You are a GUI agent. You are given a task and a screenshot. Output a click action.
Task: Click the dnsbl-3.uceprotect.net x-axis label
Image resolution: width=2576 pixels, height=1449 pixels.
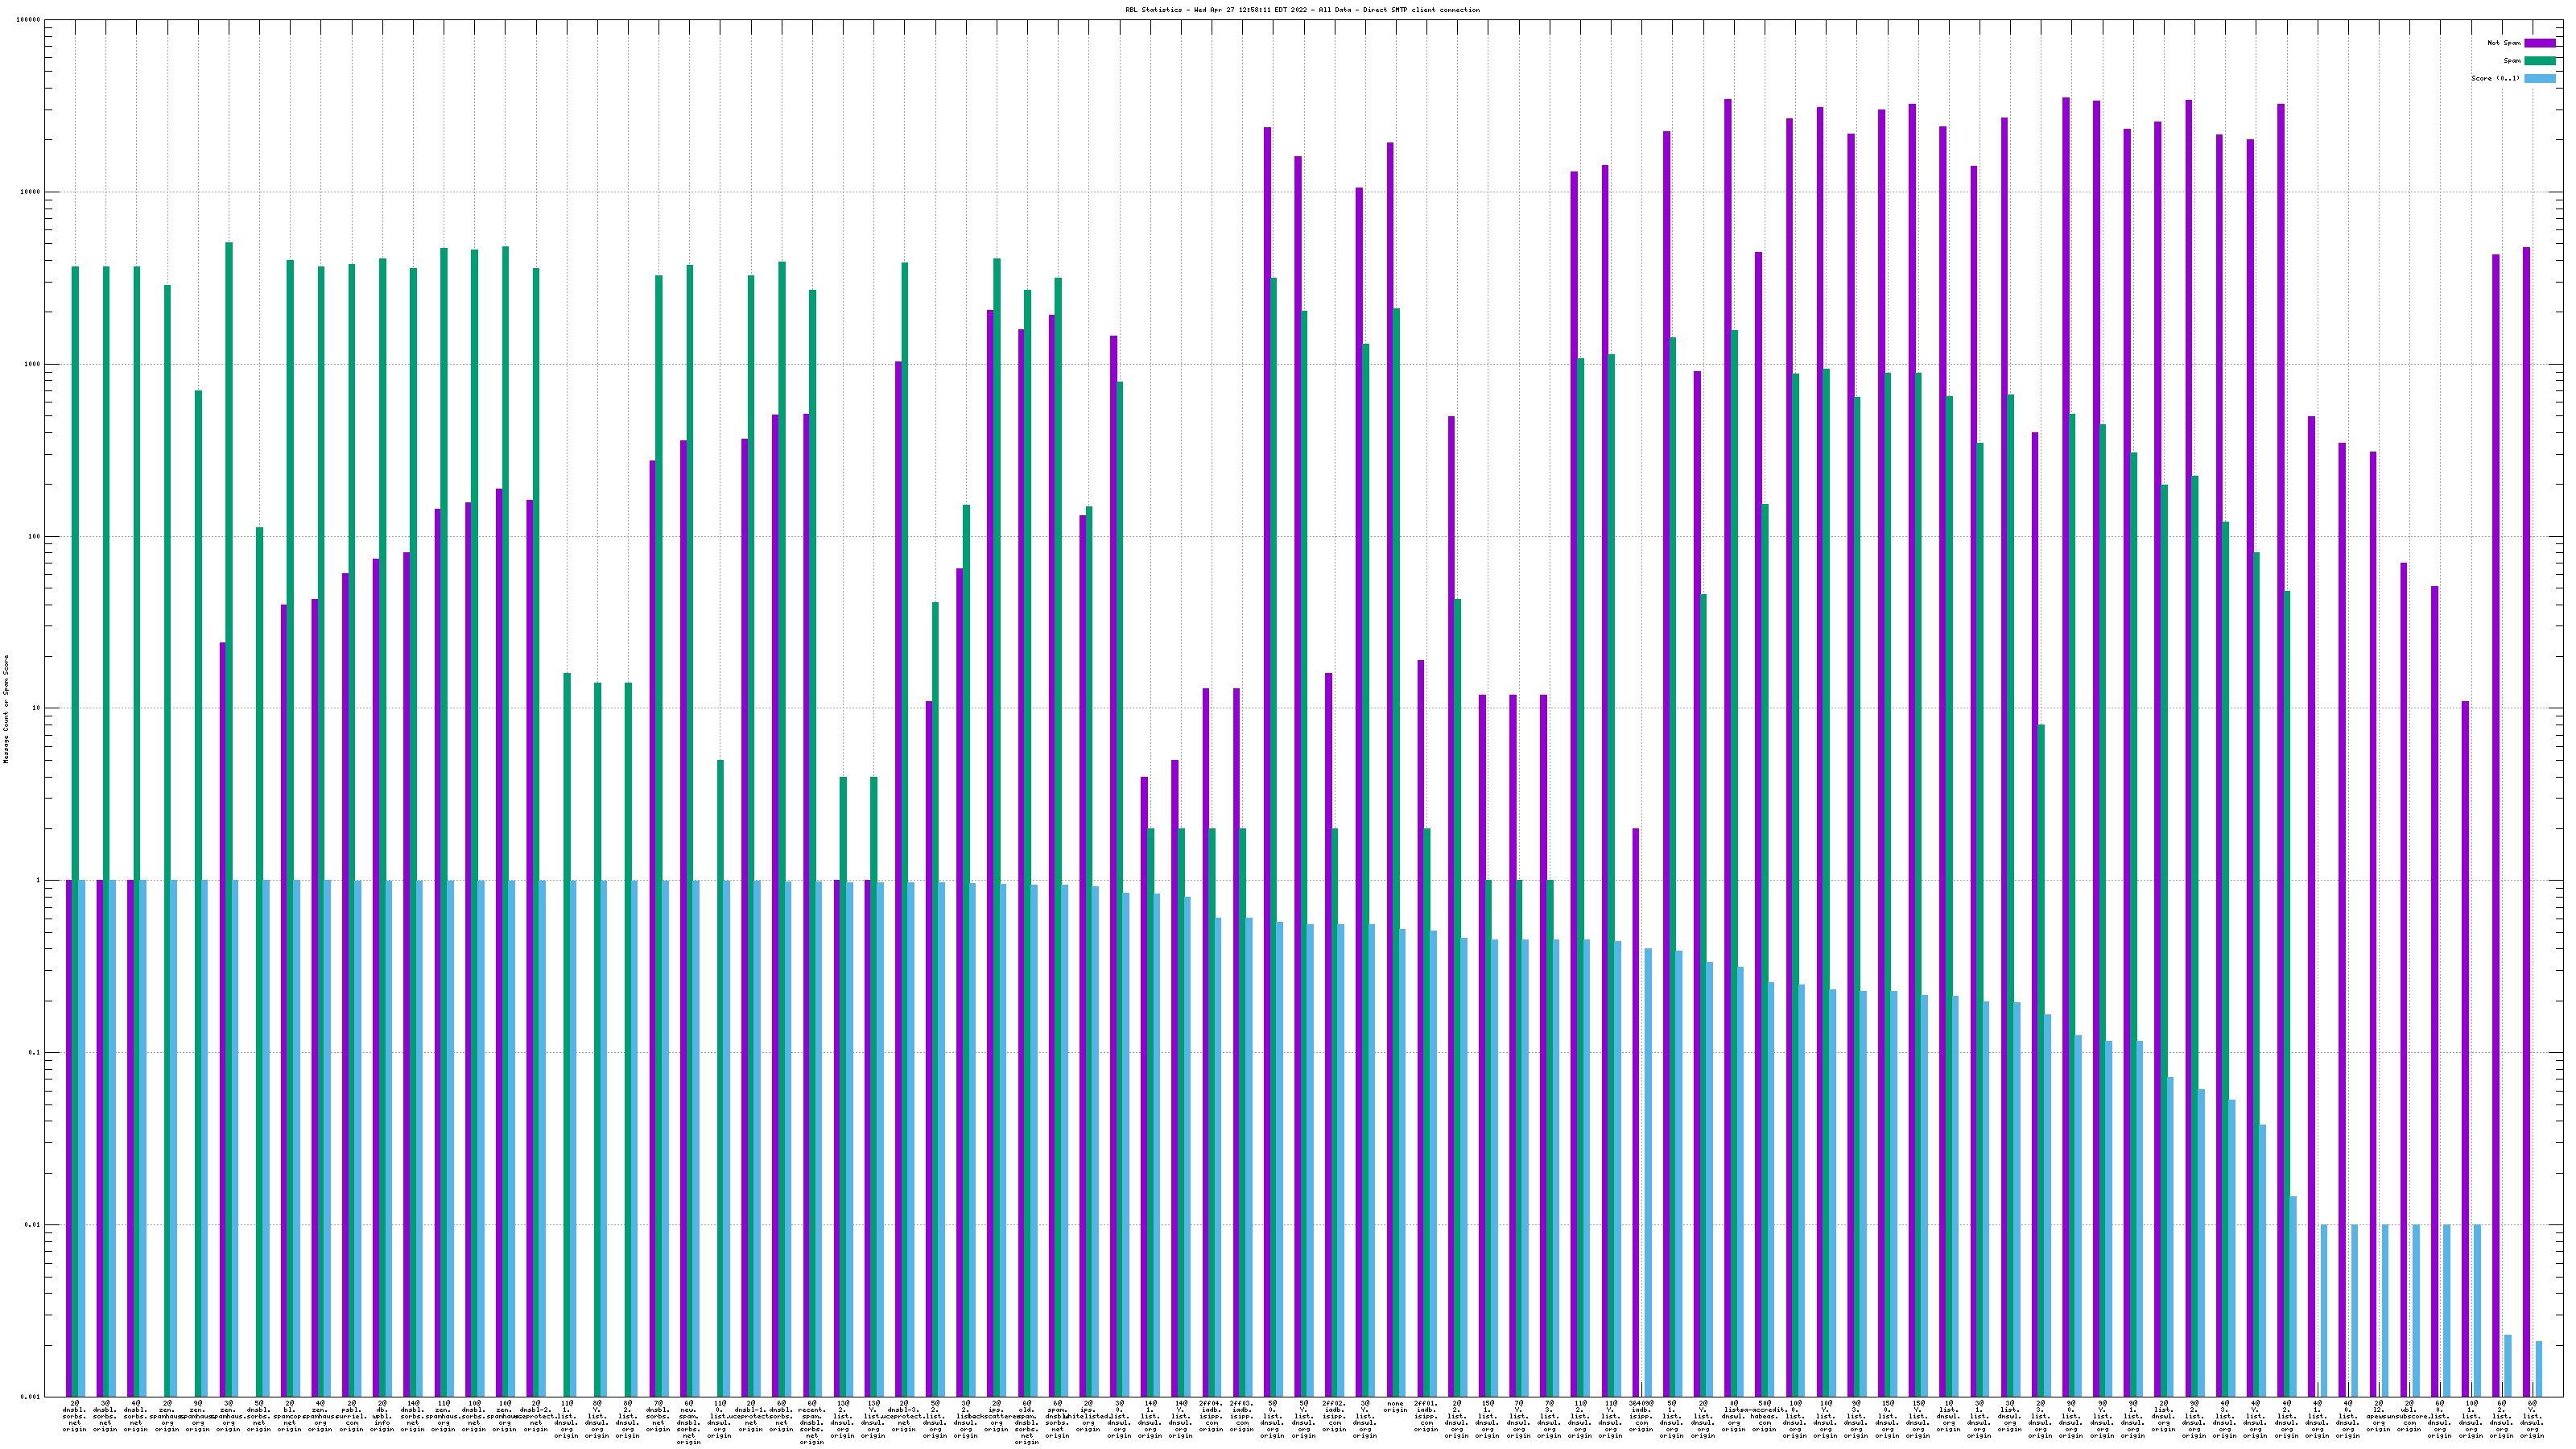(x=904, y=1416)
